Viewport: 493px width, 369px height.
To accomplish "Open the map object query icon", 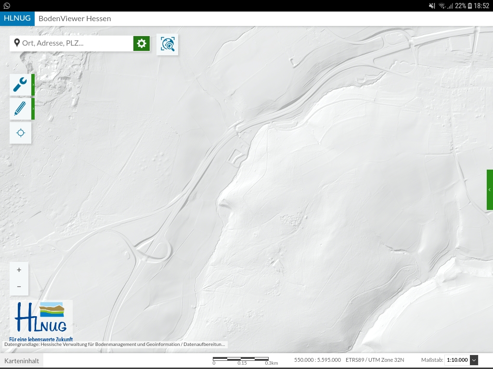I will pyautogui.click(x=168, y=44).
